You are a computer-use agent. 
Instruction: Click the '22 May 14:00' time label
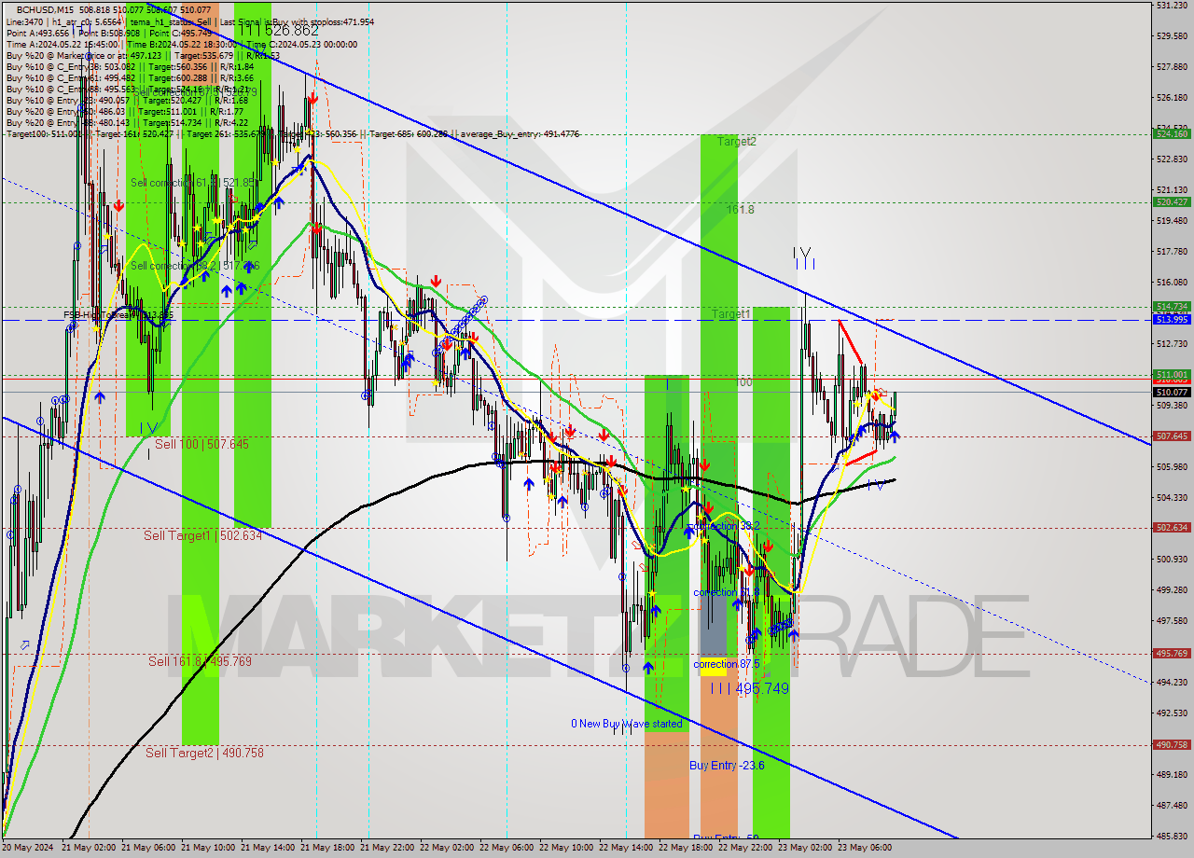click(626, 848)
